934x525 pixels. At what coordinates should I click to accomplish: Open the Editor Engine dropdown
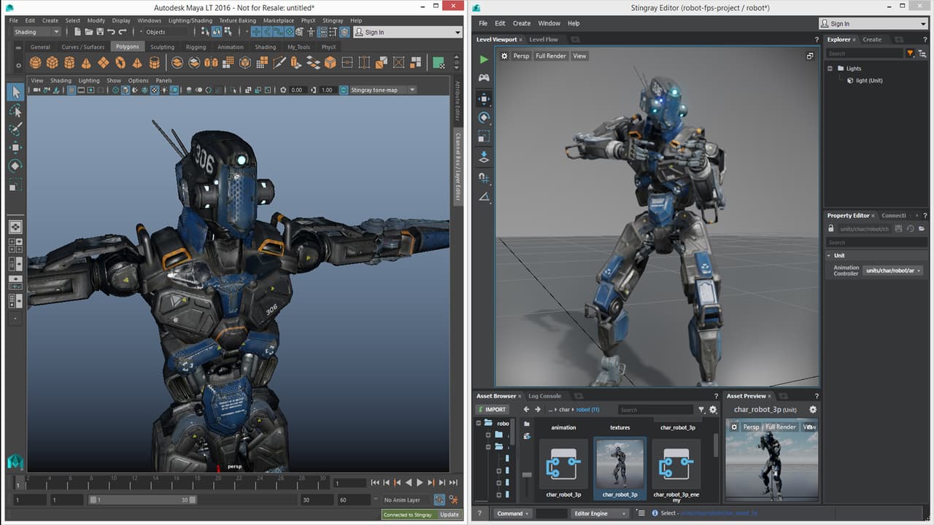click(x=600, y=513)
